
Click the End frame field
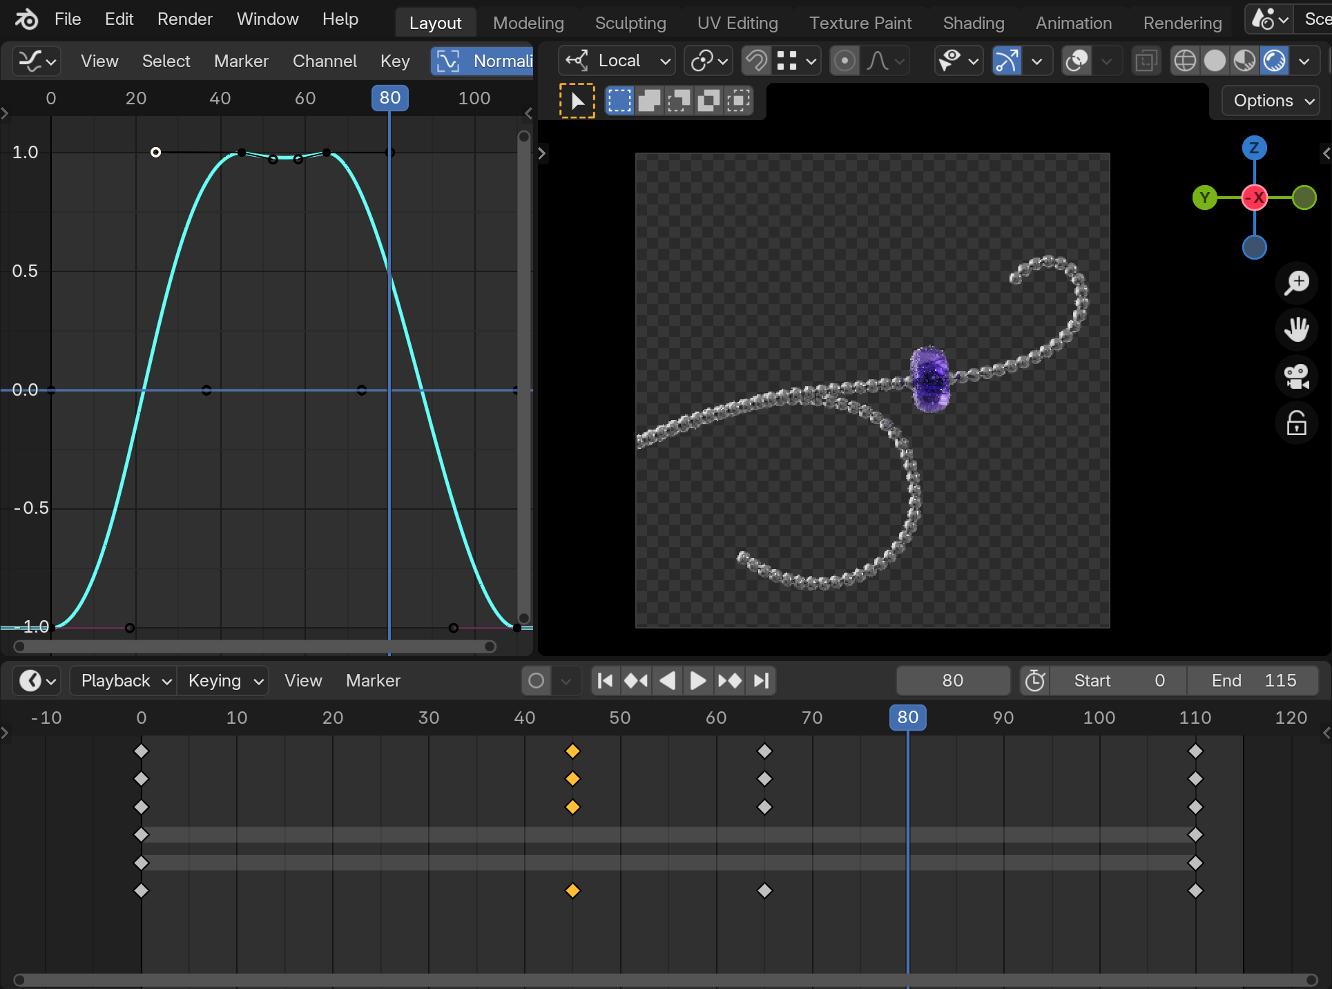click(x=1253, y=681)
